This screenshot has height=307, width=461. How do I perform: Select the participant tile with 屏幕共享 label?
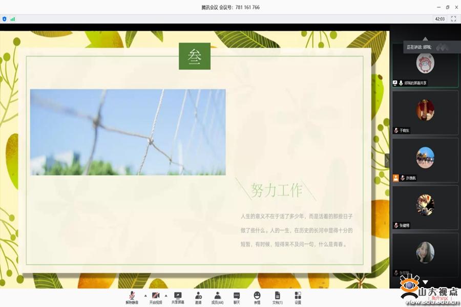click(x=425, y=65)
